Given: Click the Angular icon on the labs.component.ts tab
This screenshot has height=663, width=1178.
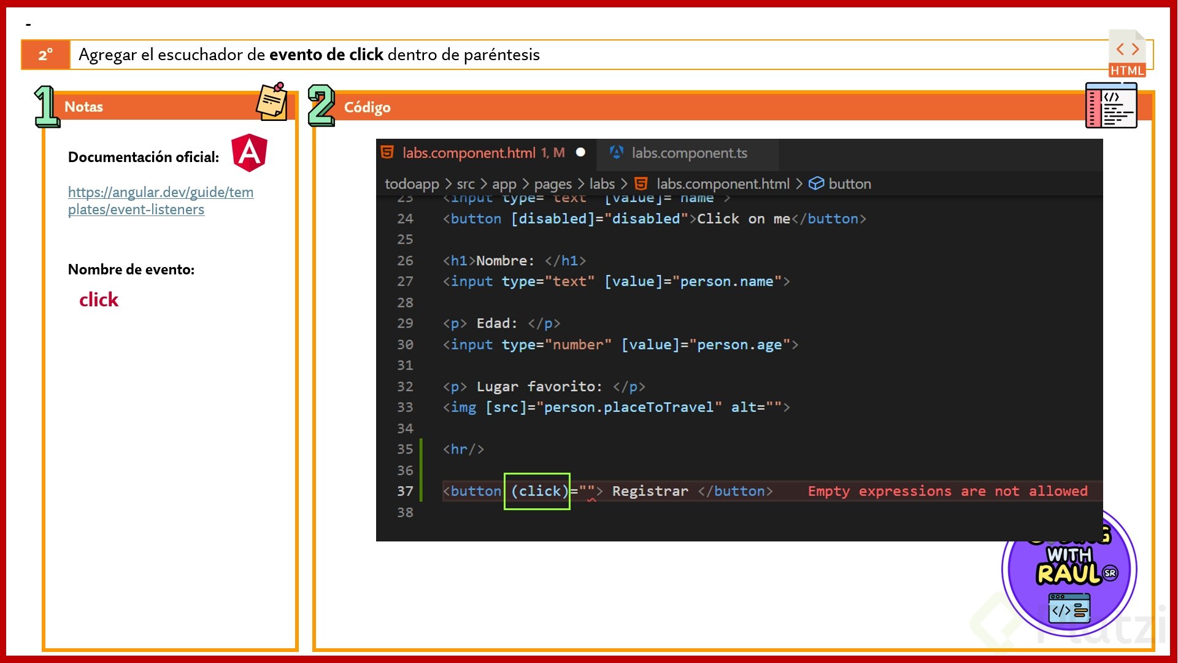Looking at the screenshot, I should click(x=617, y=152).
